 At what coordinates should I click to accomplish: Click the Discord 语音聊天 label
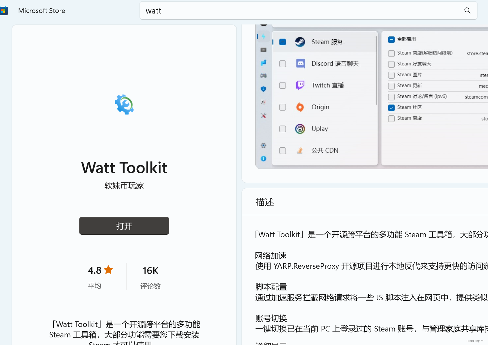click(x=335, y=64)
